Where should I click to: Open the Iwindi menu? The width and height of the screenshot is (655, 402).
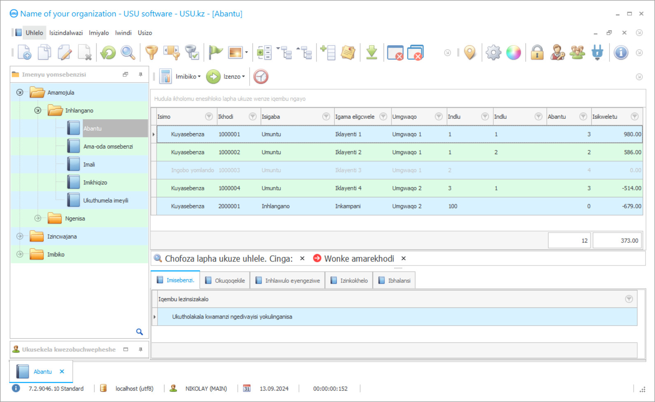coord(123,33)
